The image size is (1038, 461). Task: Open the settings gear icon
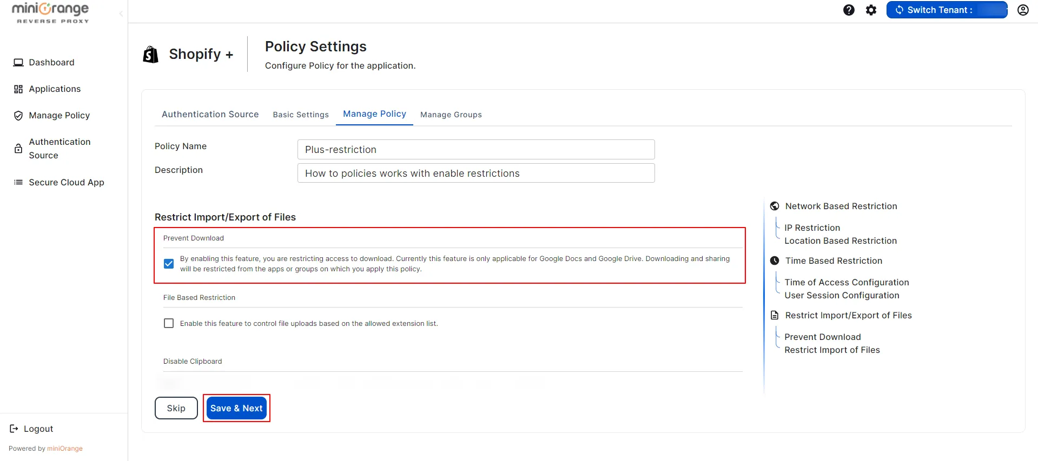tap(871, 10)
